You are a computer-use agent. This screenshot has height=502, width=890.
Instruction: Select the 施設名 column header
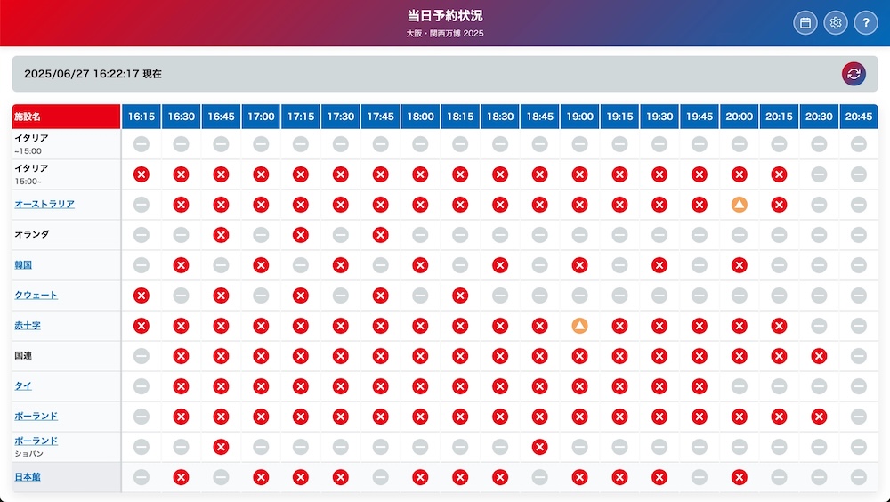67,117
